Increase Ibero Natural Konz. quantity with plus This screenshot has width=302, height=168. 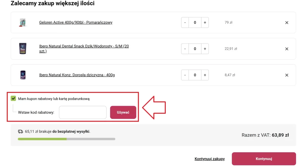(x=205, y=75)
